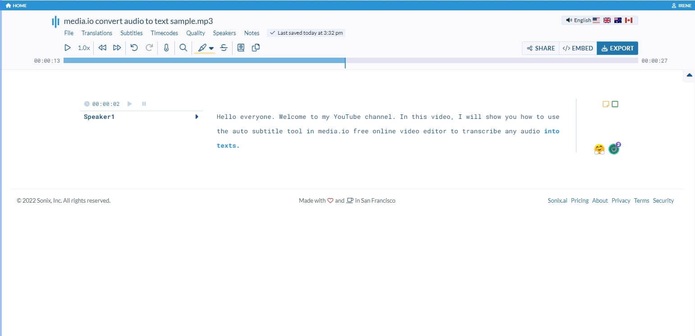Go to HOME in top bar
The width and height of the screenshot is (695, 336).
[x=16, y=5]
